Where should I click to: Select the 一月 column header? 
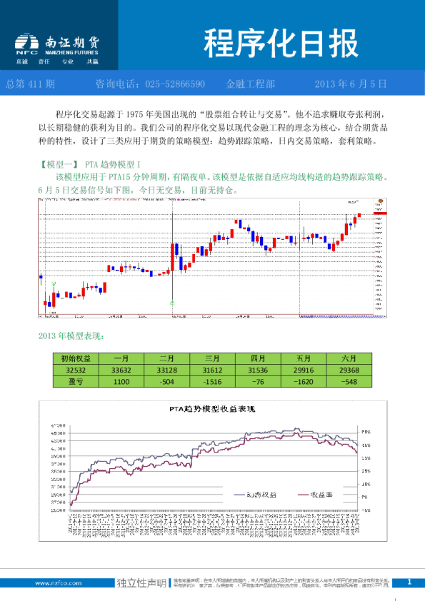[121, 358]
